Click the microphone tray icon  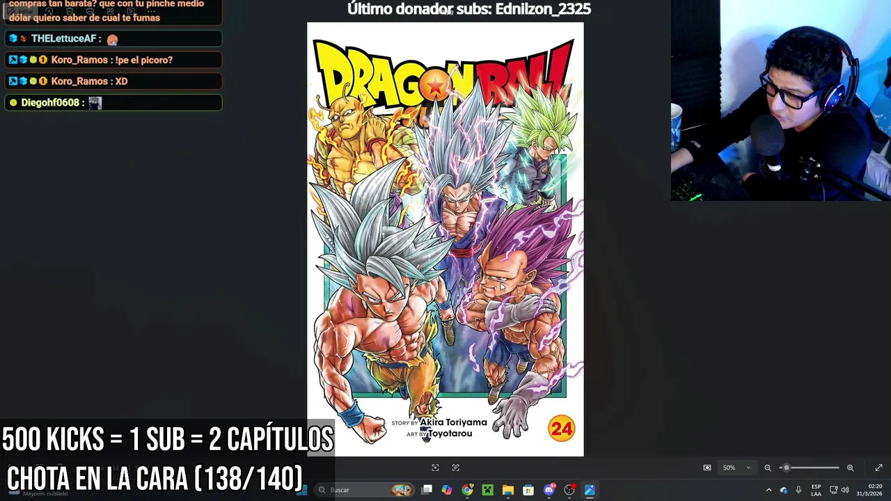[798, 490]
